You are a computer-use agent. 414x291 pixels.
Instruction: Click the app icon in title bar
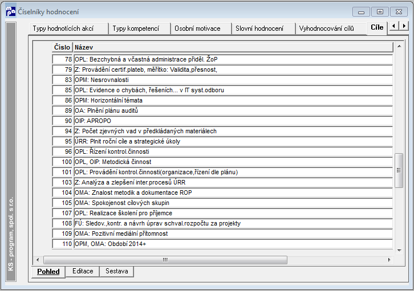coord(11,11)
